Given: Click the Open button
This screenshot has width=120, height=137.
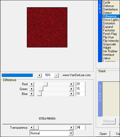Looking at the screenshot, I should (x=103, y=134).
